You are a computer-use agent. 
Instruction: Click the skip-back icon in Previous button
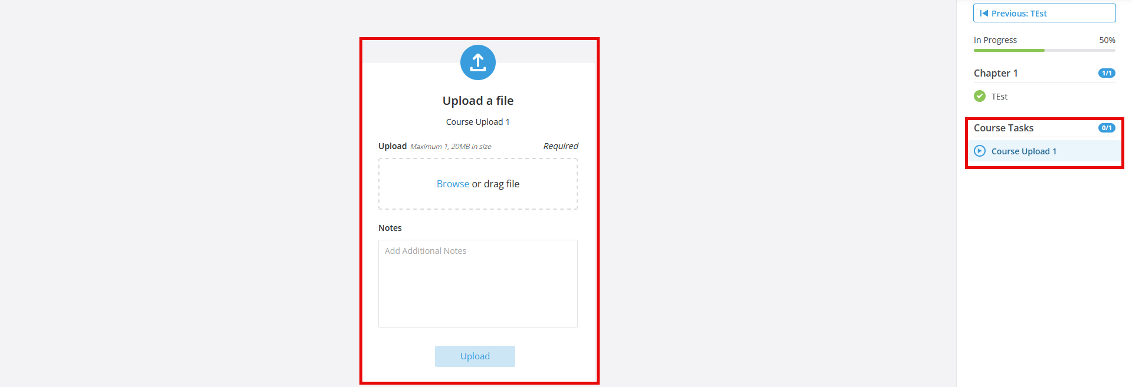click(x=984, y=14)
